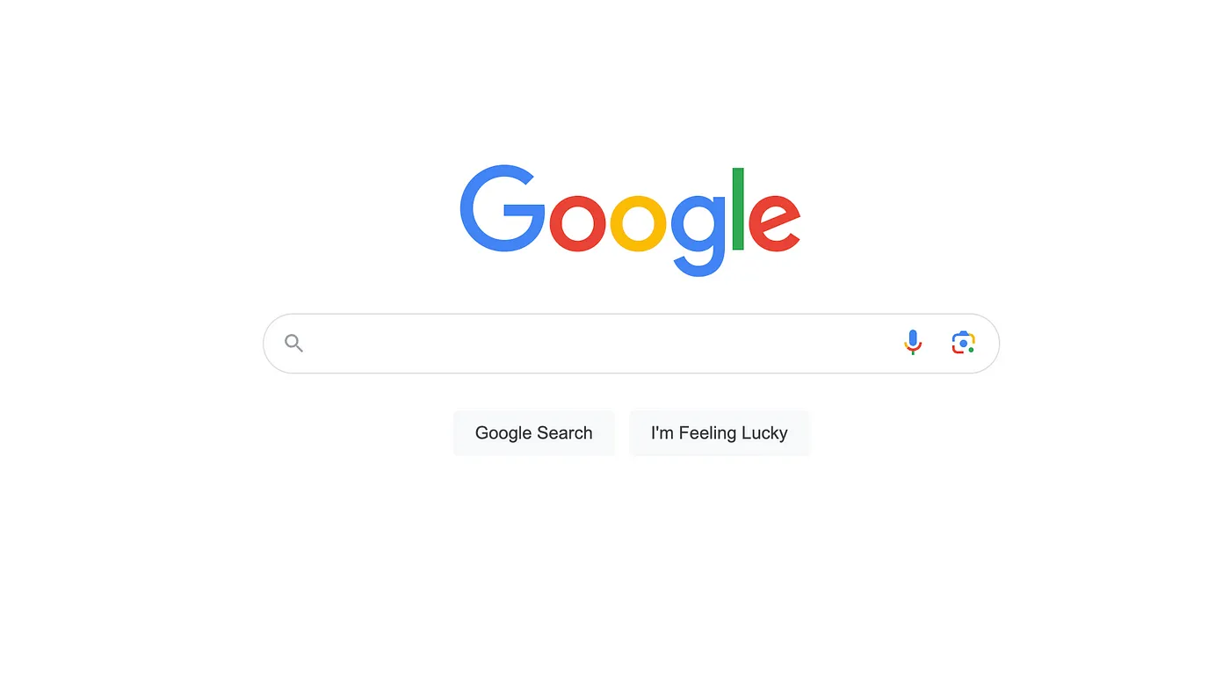The width and height of the screenshot is (1230, 682).
Task: Click the Google logo image
Action: (630, 221)
